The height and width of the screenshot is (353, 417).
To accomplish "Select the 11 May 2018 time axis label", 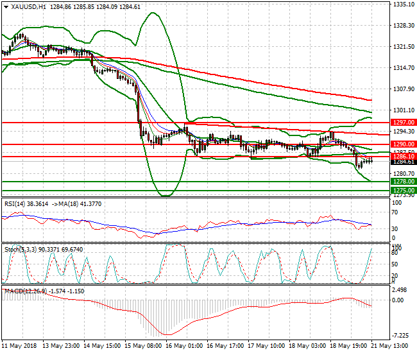I will point(19,346).
